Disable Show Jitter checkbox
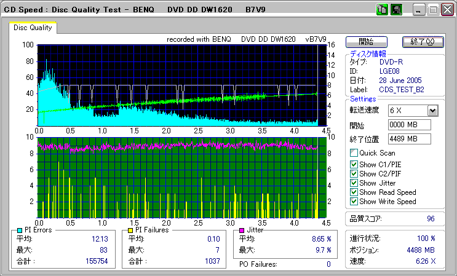This screenshot has width=457, height=276. point(354,183)
